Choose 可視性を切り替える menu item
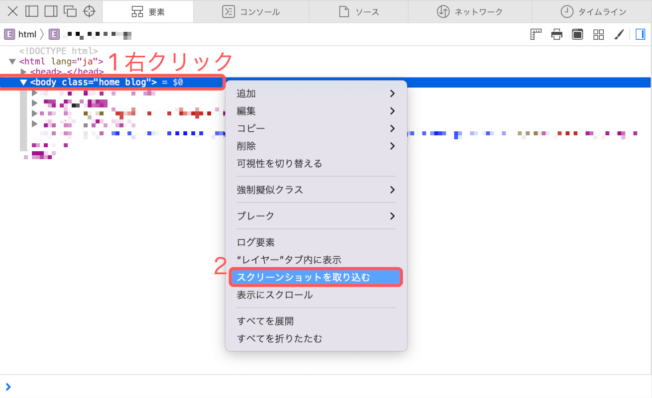 [316, 164]
